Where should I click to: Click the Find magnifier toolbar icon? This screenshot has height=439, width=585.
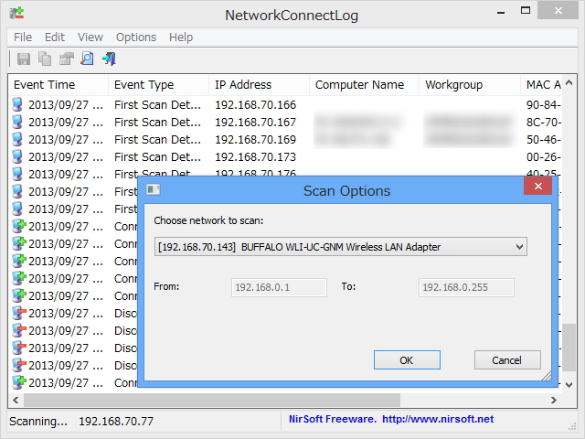pyautogui.click(x=88, y=59)
